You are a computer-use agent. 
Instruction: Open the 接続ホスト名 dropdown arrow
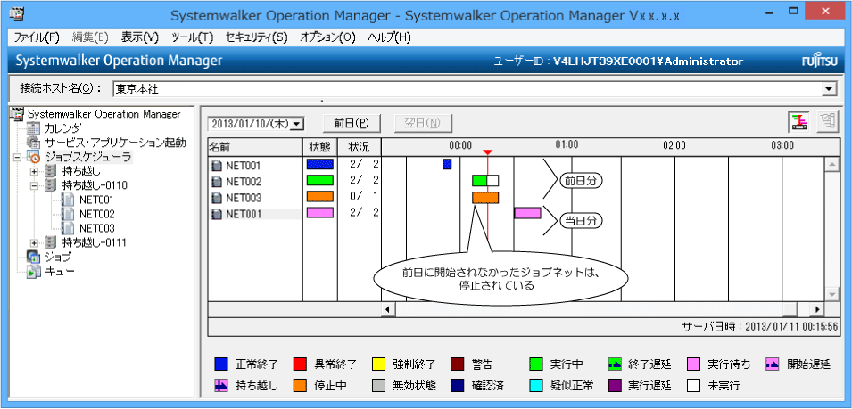click(x=829, y=89)
